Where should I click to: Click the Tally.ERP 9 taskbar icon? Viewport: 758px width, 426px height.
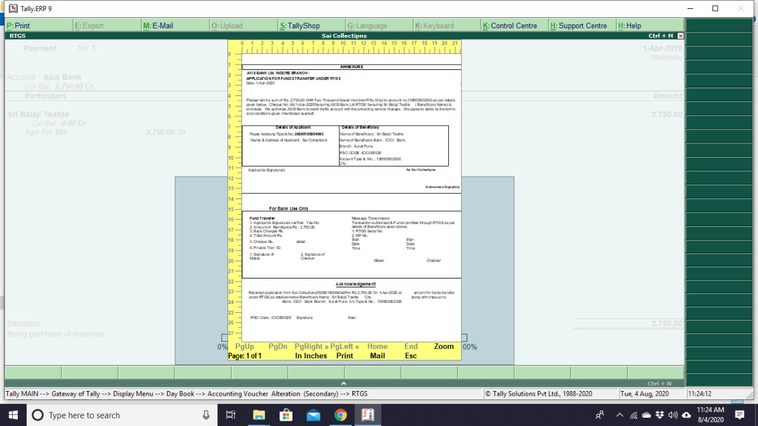[368, 415]
